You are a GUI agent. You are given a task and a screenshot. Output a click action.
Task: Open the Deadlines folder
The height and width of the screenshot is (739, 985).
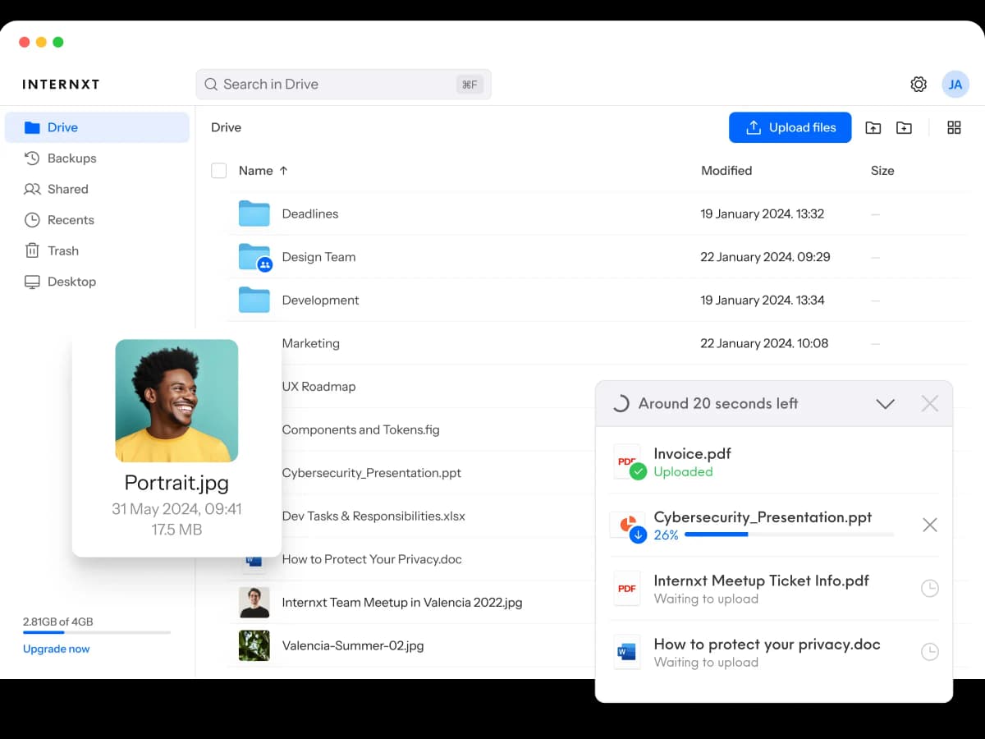(x=309, y=213)
